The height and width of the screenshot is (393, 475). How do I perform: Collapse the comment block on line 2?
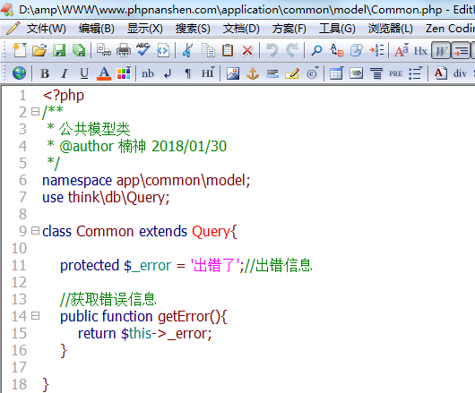[x=36, y=112]
